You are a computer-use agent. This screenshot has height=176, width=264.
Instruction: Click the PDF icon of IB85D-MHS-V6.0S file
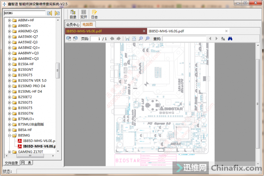[x=20, y=146]
